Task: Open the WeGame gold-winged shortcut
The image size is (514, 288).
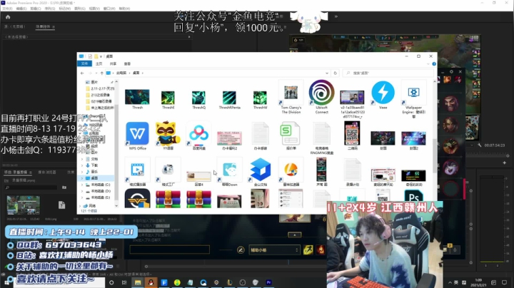Action: coord(137,199)
